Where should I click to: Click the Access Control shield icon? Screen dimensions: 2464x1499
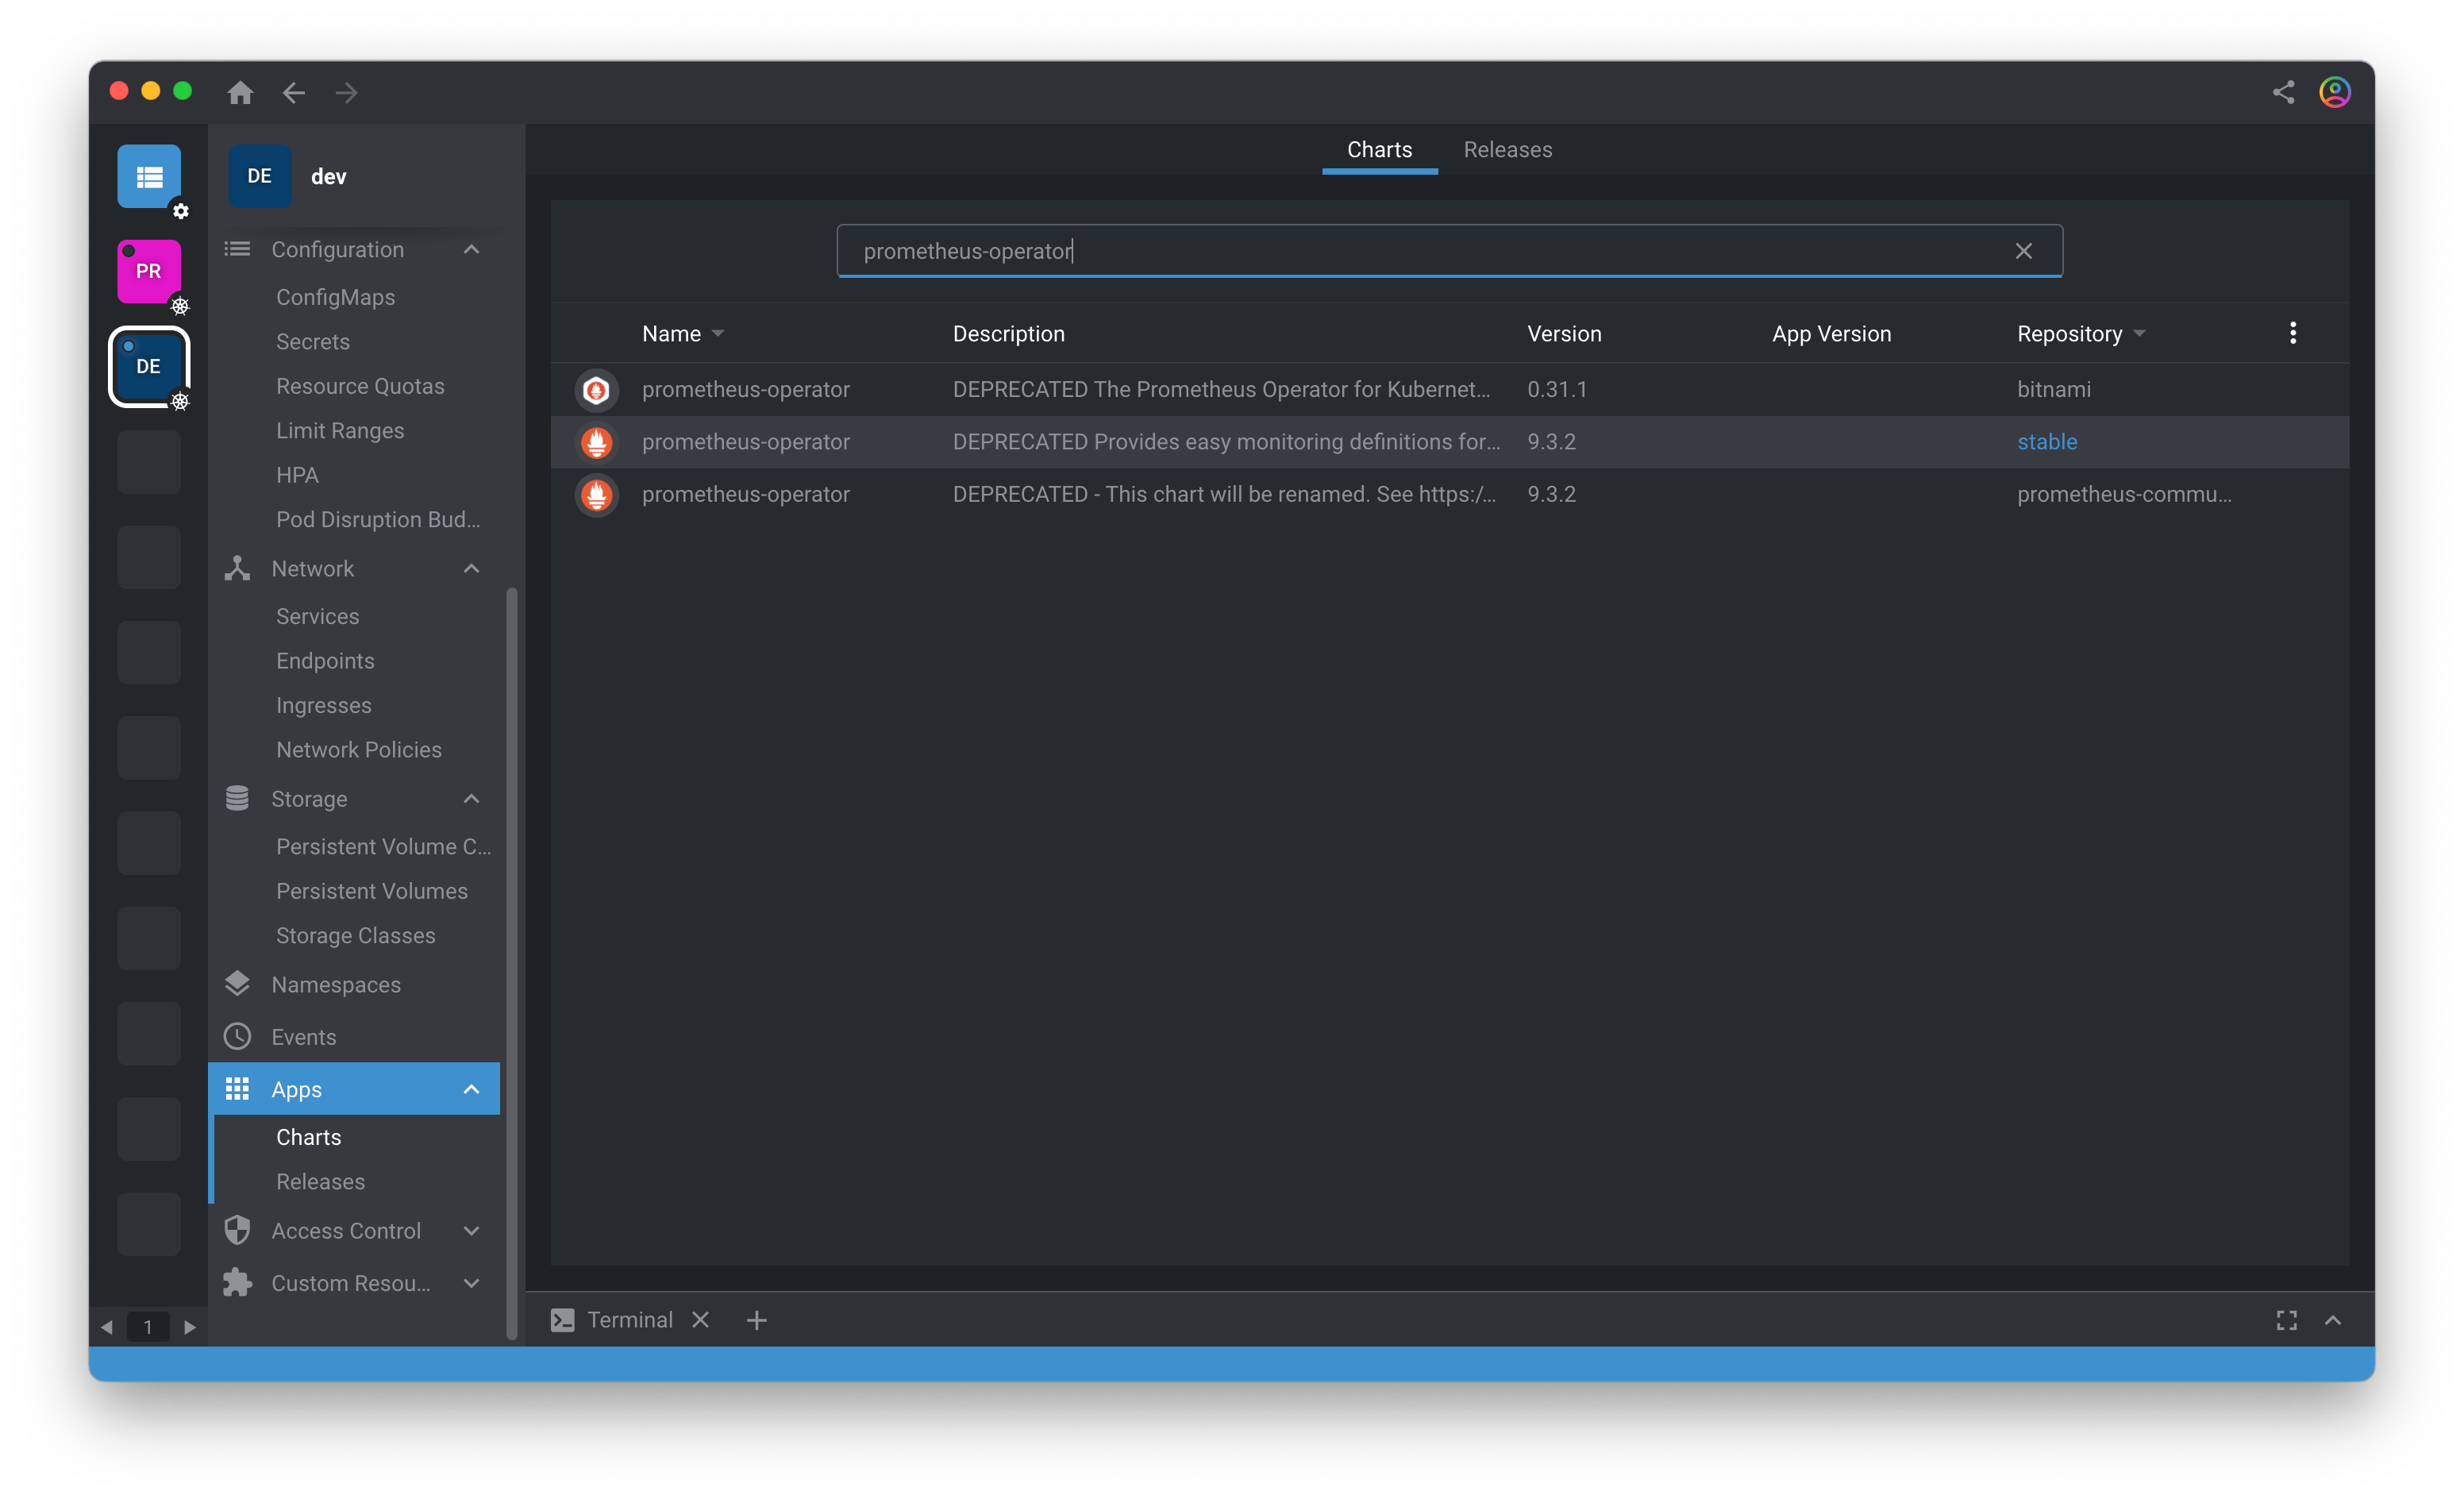click(x=237, y=1231)
